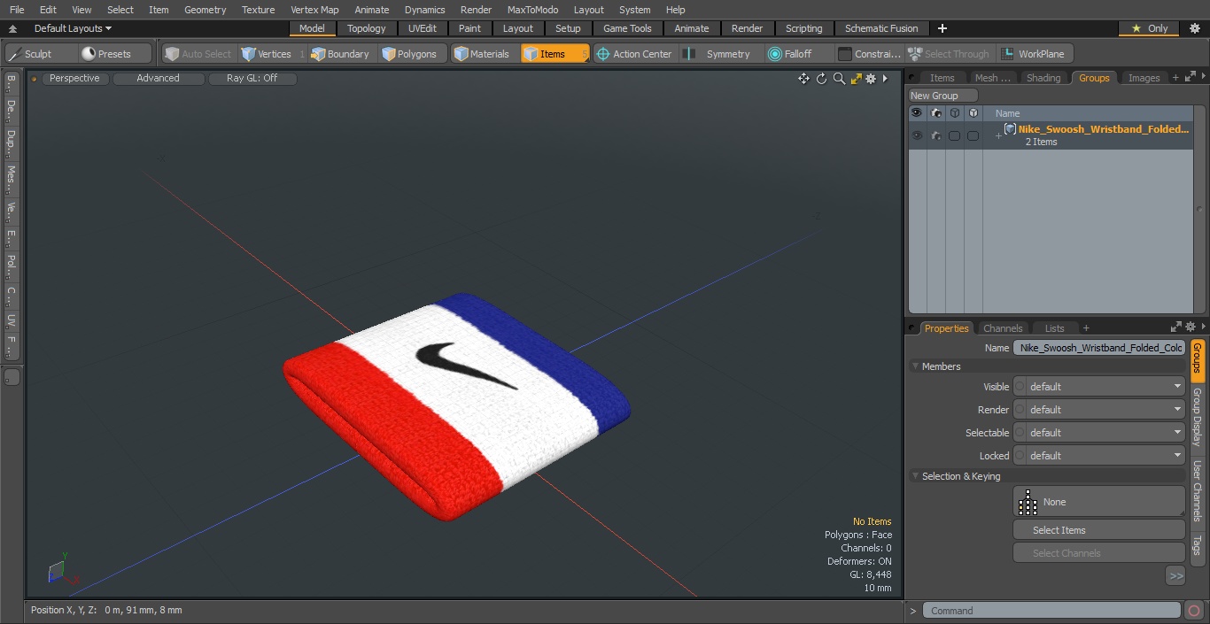Expand the Nike_Swoosh_Wristband group with plus
Image resolution: width=1210 pixels, height=624 pixels.
[x=998, y=135]
